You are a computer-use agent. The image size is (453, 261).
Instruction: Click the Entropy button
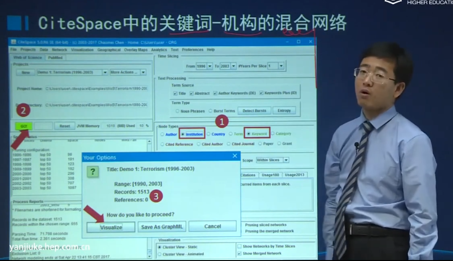coord(284,110)
